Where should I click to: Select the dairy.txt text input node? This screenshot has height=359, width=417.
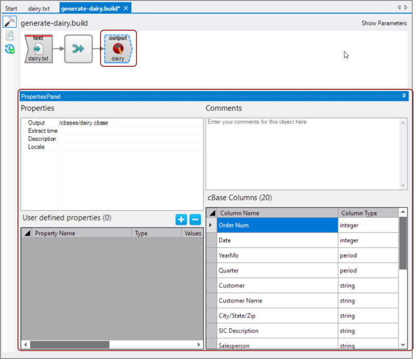point(38,49)
